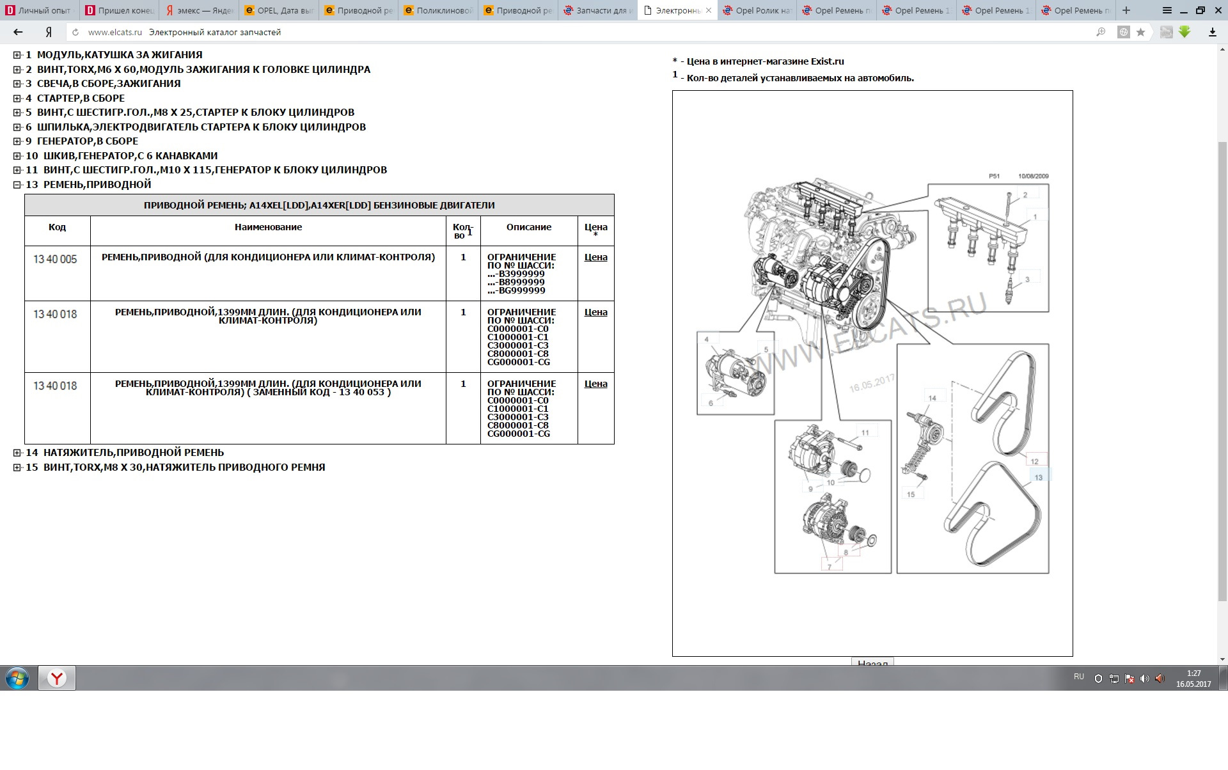Click the network tray icon
The image size is (1228, 770).
(x=1114, y=679)
